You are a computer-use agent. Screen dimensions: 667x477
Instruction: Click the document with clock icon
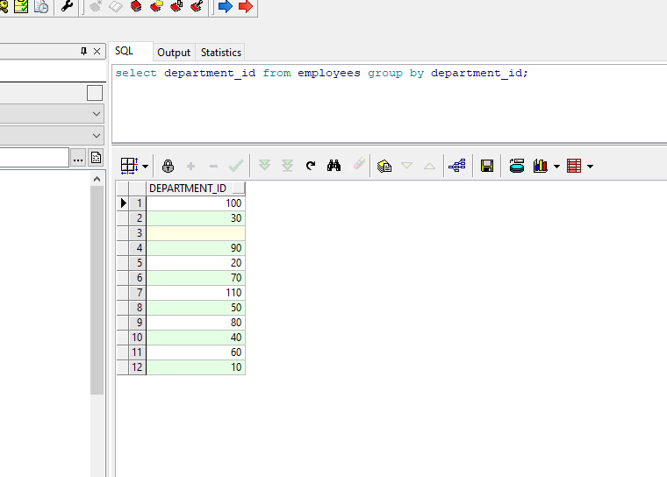[41, 6]
